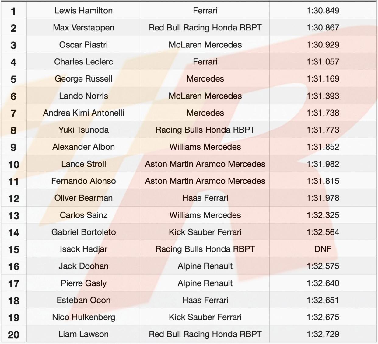Select Max Verstappen's name cell
This screenshot has height=344, width=378.
tap(83, 28)
